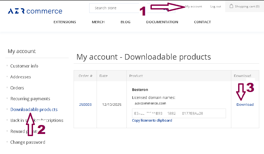The height and width of the screenshot is (154, 264).
Task: Open the Extensions menu
Action: 65,22
